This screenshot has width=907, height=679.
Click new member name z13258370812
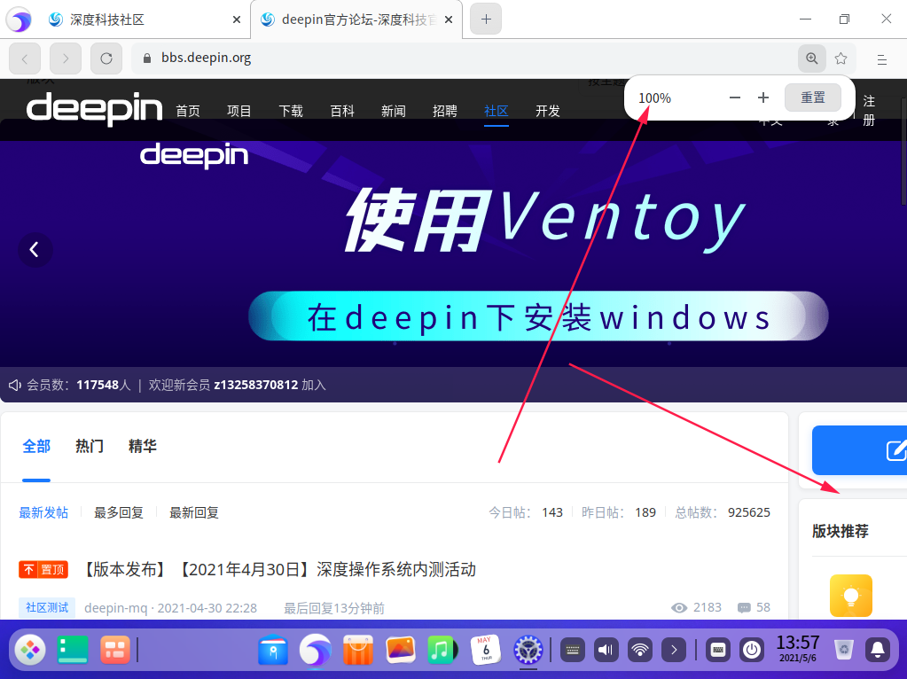click(x=255, y=386)
